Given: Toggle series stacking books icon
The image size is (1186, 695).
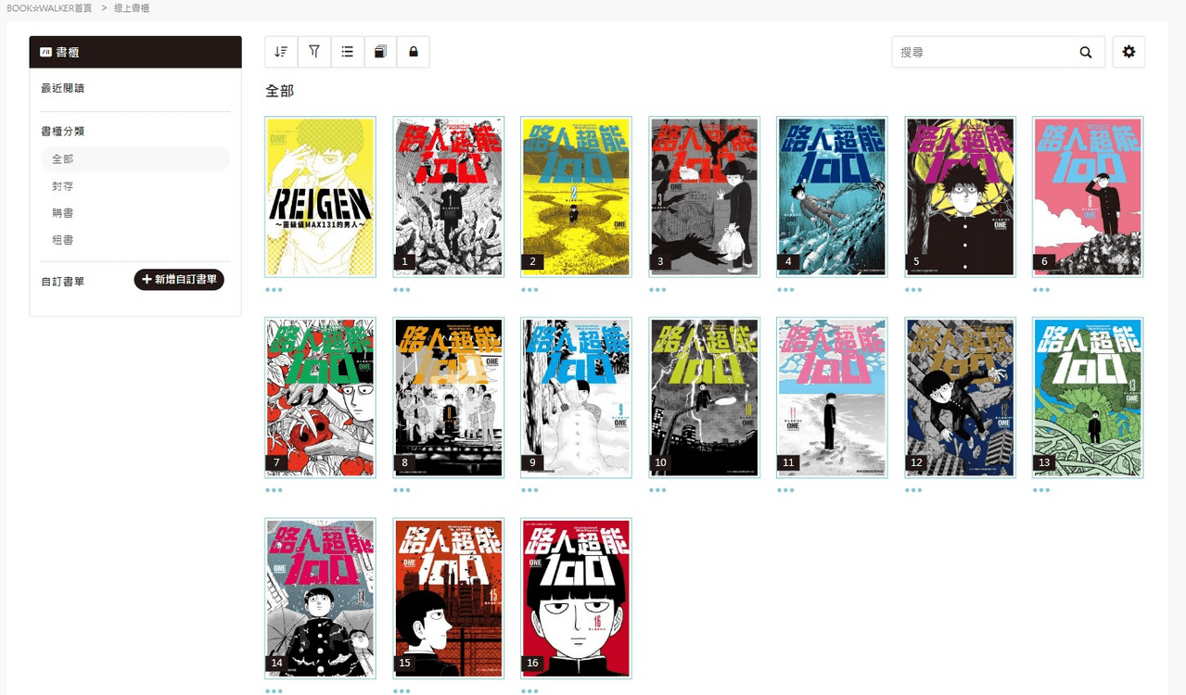Looking at the screenshot, I should [380, 52].
